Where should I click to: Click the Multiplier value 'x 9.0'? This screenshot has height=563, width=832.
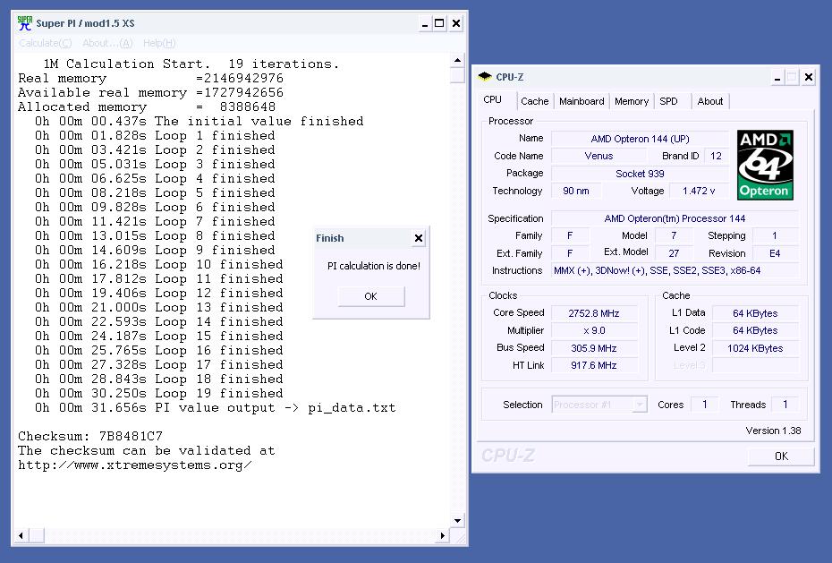pos(594,330)
